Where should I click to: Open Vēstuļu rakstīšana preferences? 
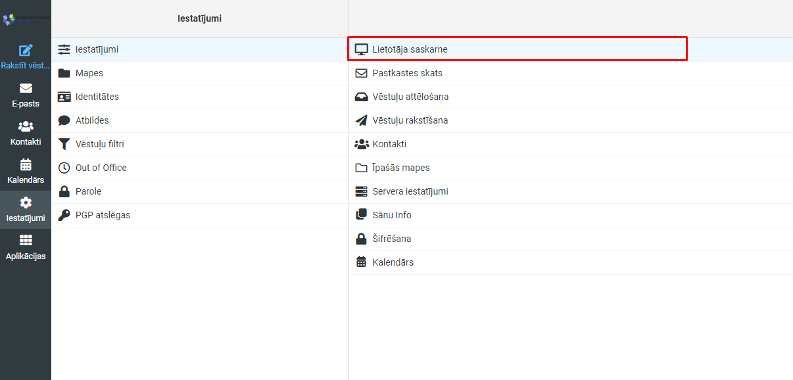pyautogui.click(x=410, y=120)
